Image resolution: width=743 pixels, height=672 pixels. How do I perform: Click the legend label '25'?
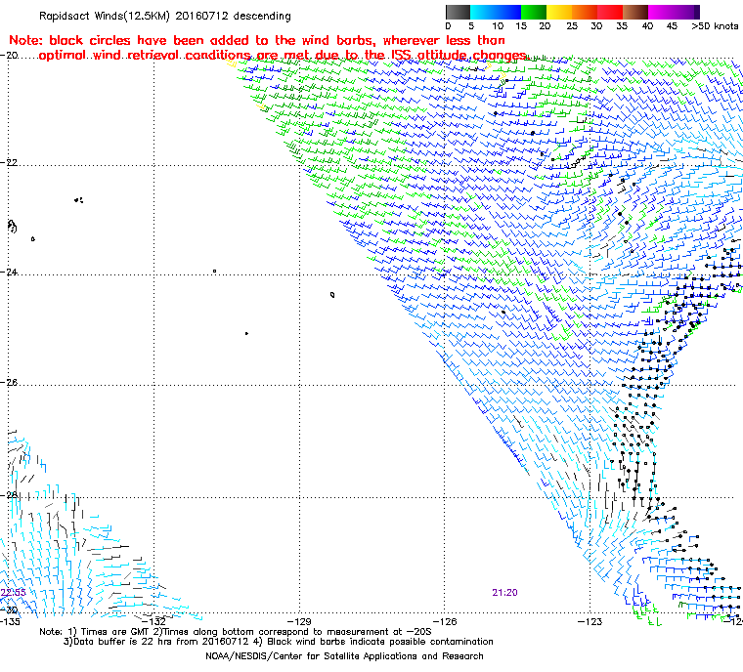click(572, 26)
